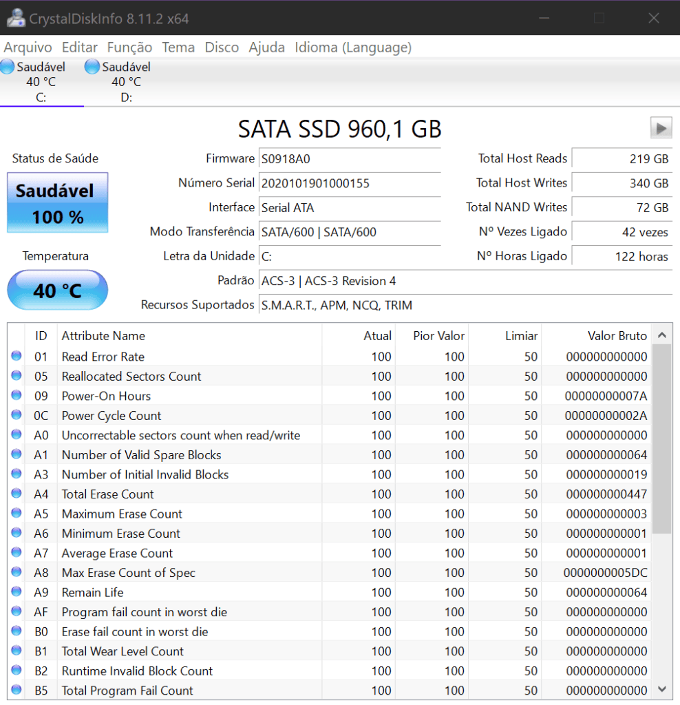Click Total Host Reads value 219 GB
The height and width of the screenshot is (705, 680).
point(622,159)
